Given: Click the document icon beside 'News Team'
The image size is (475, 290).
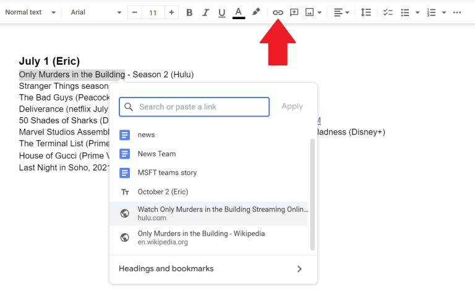Looking at the screenshot, I should 124,154.
